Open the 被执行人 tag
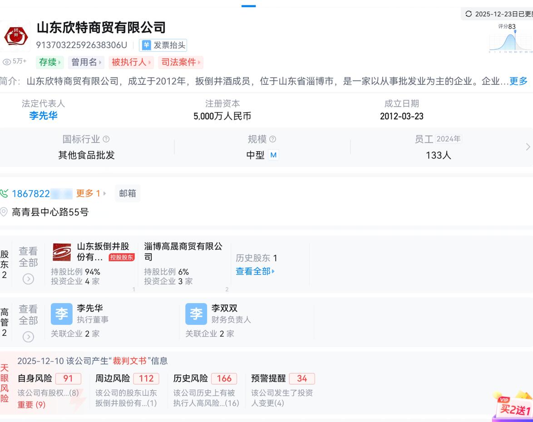 click(131, 62)
